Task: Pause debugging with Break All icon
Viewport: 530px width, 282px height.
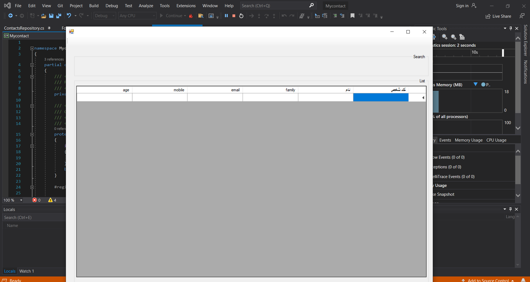Action: pyautogui.click(x=226, y=16)
